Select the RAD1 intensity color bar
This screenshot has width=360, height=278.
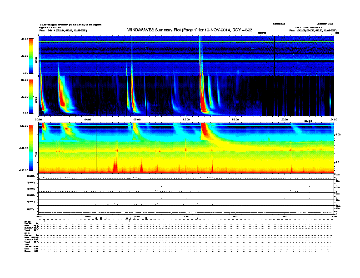[x=31, y=97]
